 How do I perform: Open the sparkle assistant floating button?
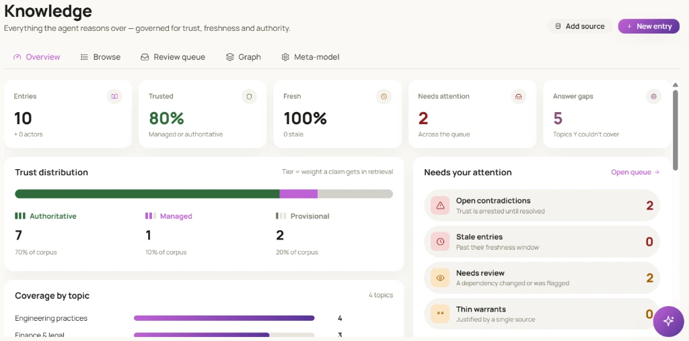pyautogui.click(x=668, y=322)
